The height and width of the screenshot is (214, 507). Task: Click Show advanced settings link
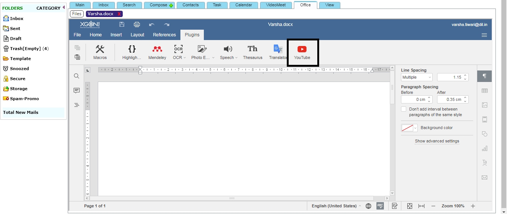coord(437,141)
